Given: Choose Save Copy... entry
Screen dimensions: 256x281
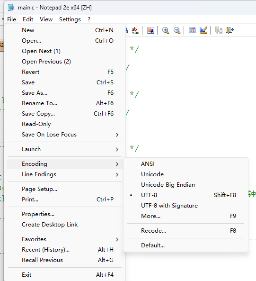Looking at the screenshot, I should [x=64, y=113].
